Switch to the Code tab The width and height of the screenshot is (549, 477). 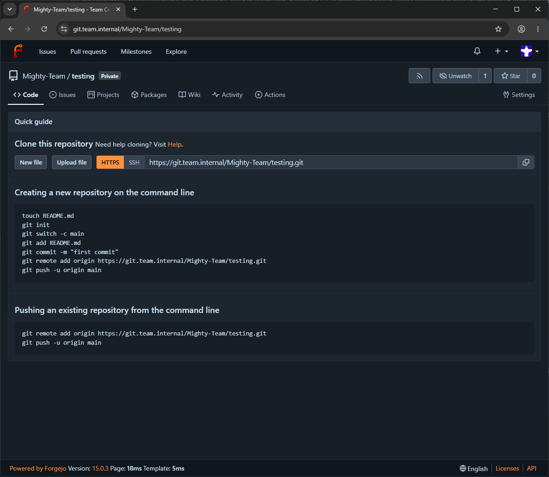pyautogui.click(x=26, y=95)
